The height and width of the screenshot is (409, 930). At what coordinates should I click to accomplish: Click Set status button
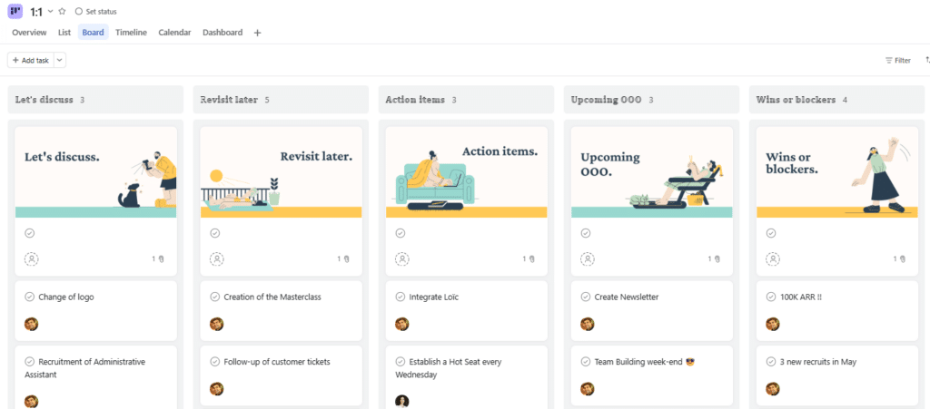pos(96,11)
